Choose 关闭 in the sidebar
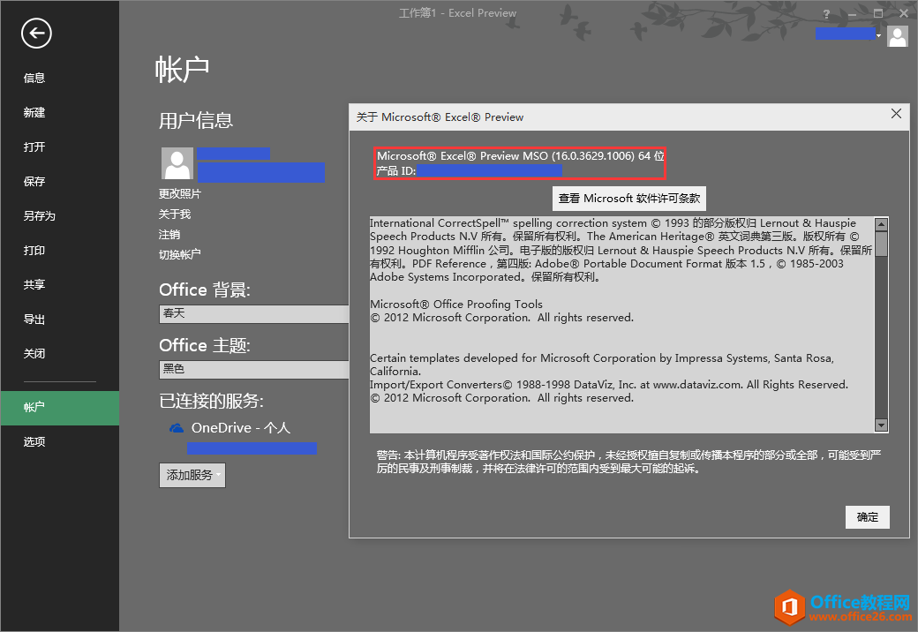This screenshot has width=918, height=632. coord(34,353)
